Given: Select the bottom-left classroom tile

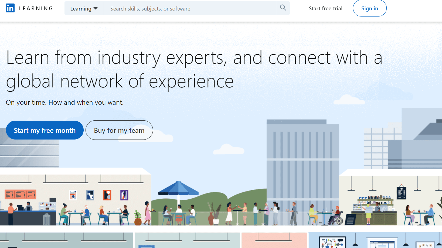Looking at the screenshot, I should (66, 240).
